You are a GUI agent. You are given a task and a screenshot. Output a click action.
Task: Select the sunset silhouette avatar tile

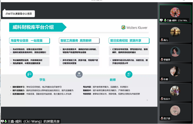tap(175, 33)
